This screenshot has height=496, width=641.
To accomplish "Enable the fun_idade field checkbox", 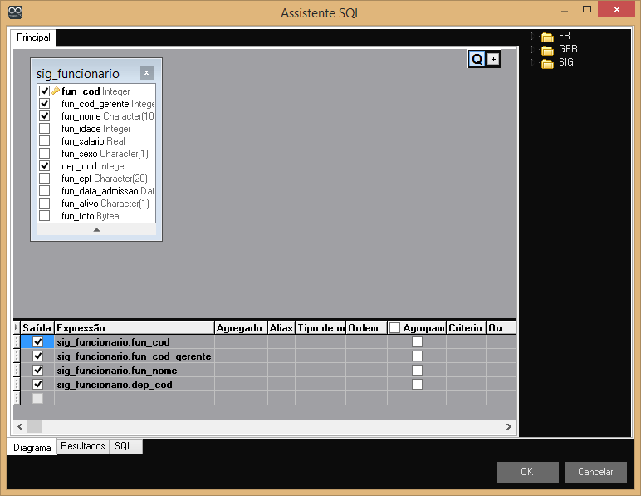I will 45,129.
